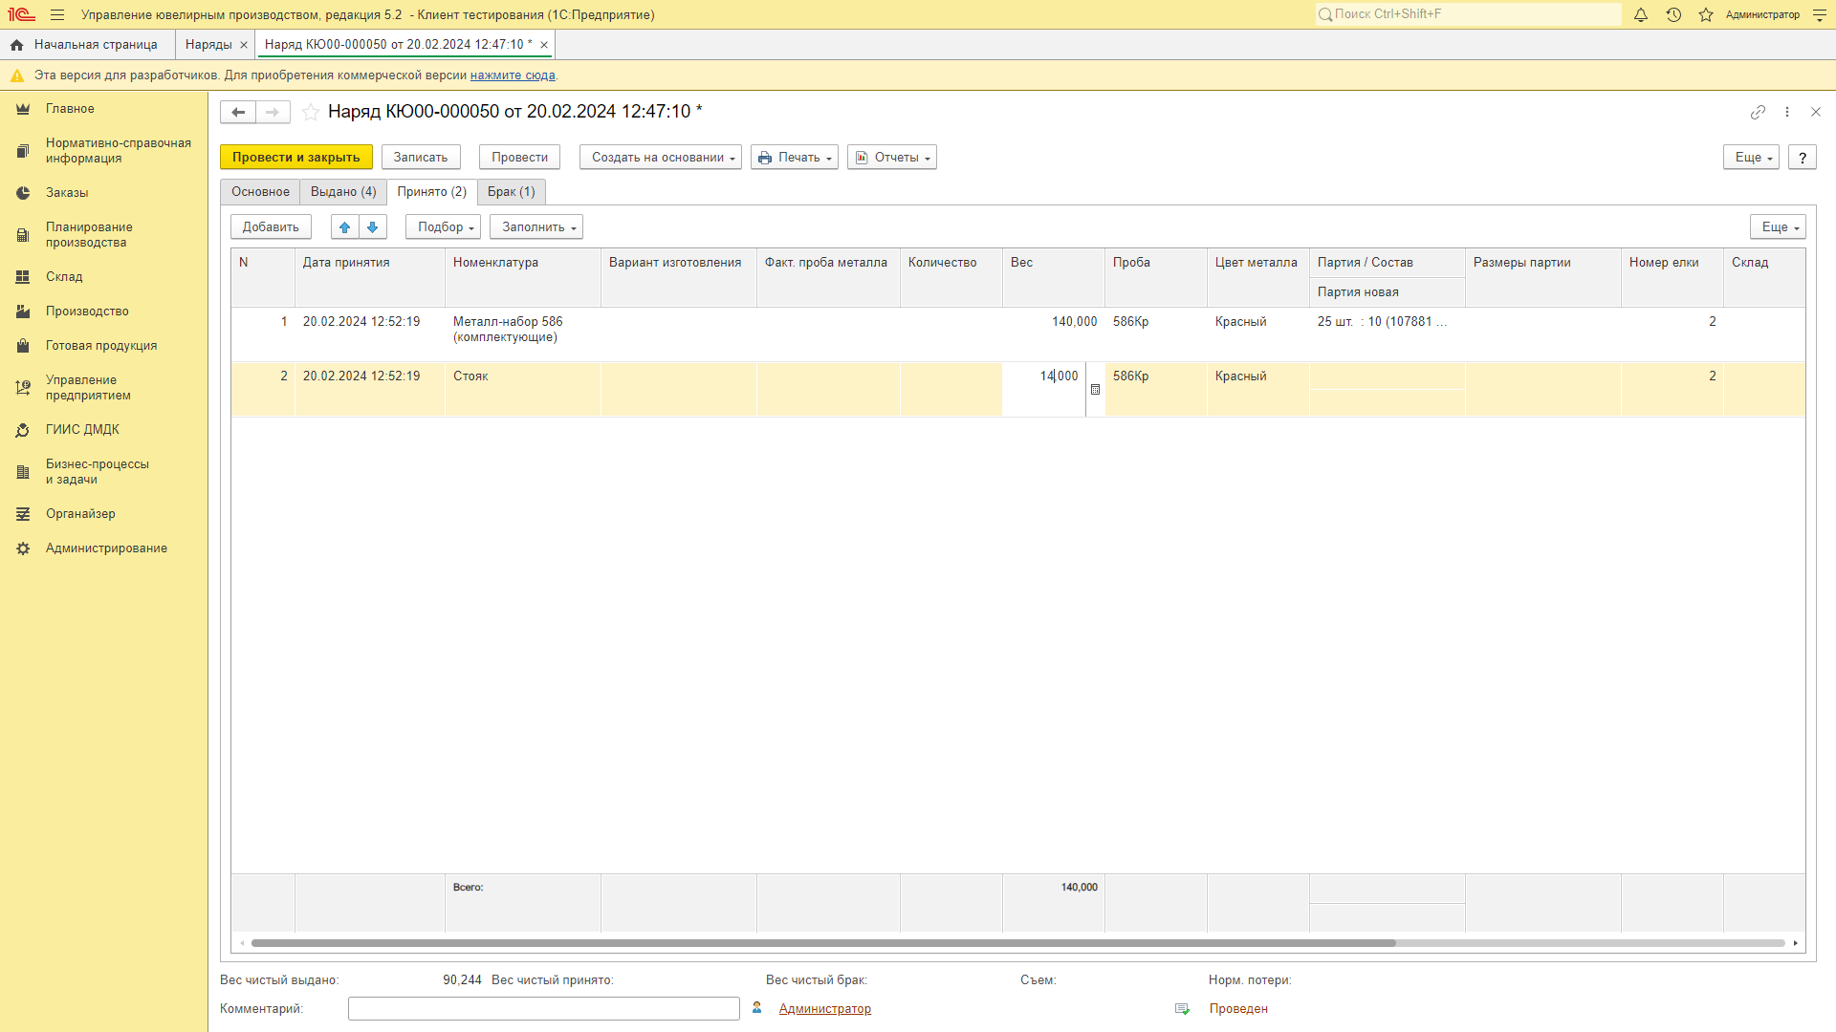Switch to the Основное tab
The width and height of the screenshot is (1836, 1032).
point(260,192)
